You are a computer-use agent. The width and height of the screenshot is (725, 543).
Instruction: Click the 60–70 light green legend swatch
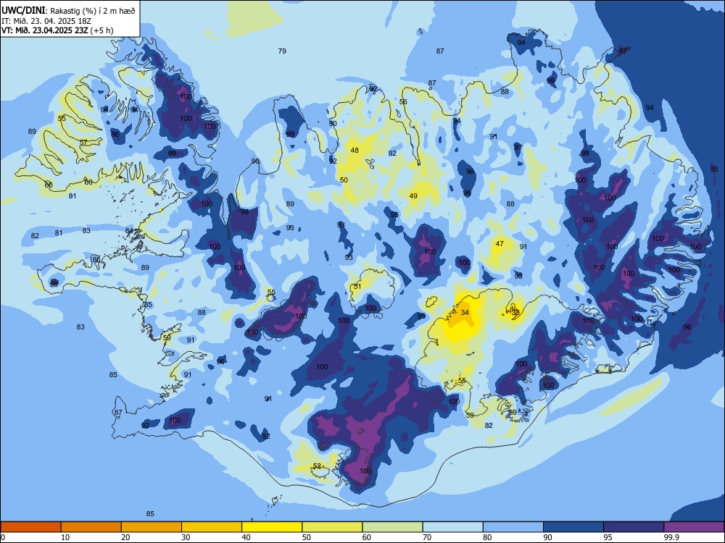tap(392, 527)
